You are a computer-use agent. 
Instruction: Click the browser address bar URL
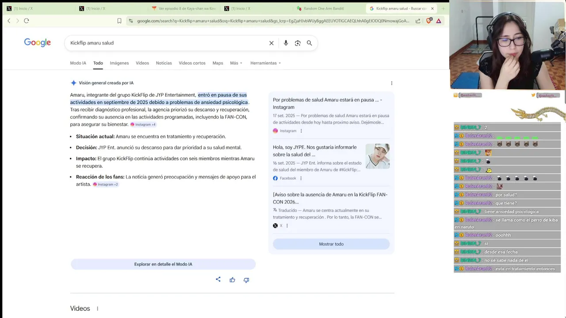click(x=273, y=21)
